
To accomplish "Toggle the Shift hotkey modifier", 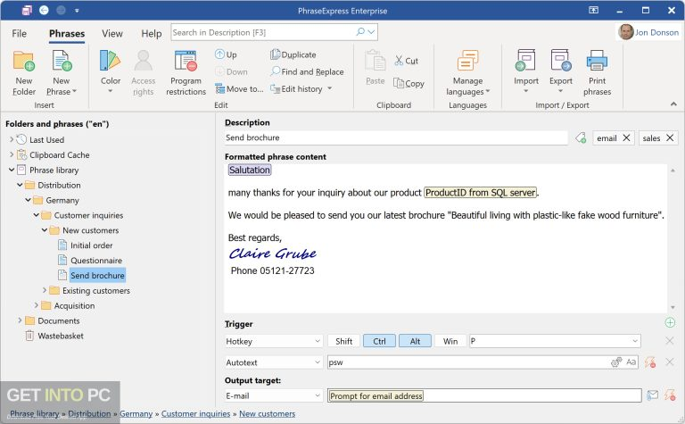I will (344, 341).
